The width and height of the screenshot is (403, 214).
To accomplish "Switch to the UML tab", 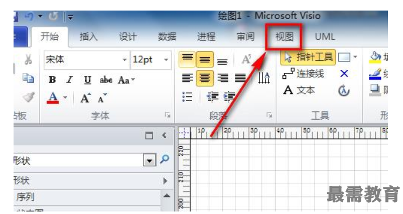I will [x=325, y=37].
